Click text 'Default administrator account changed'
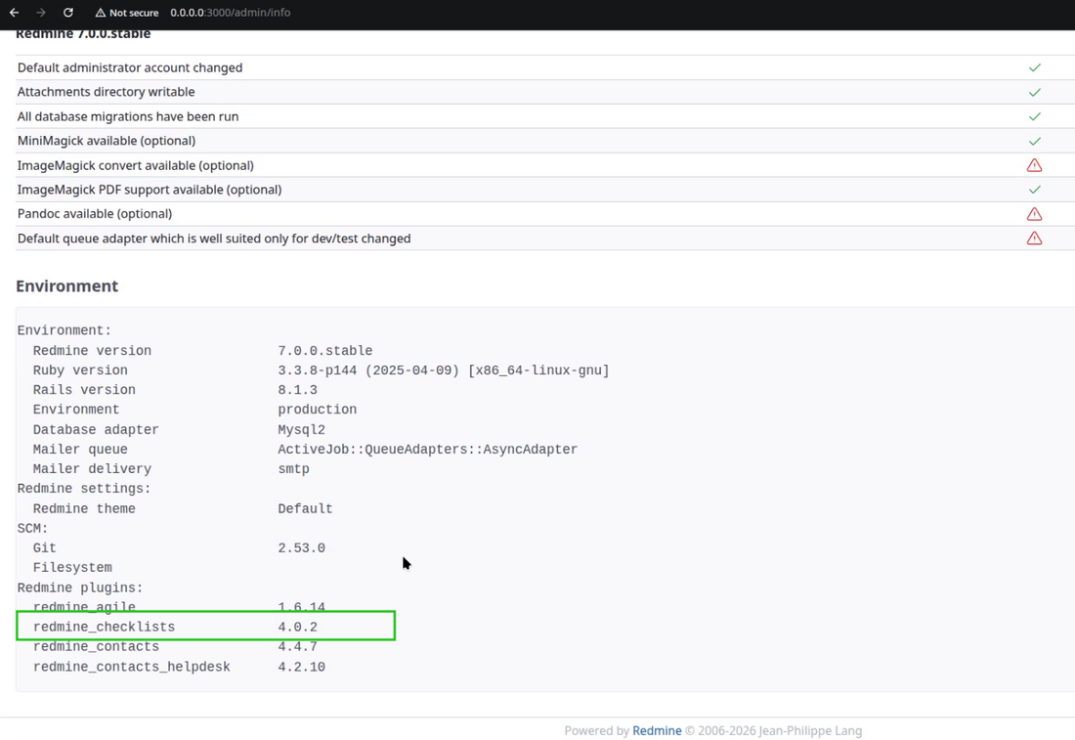This screenshot has width=1075, height=740. tap(130, 67)
